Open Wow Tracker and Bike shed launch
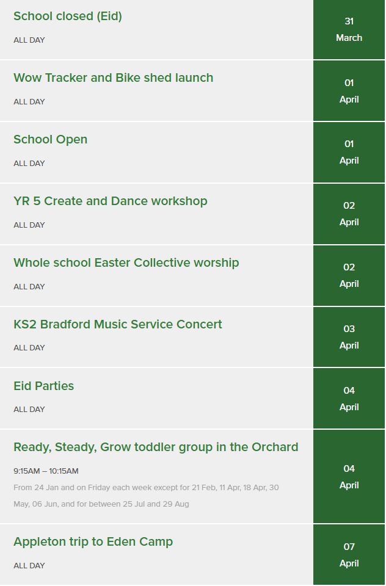 point(114,78)
